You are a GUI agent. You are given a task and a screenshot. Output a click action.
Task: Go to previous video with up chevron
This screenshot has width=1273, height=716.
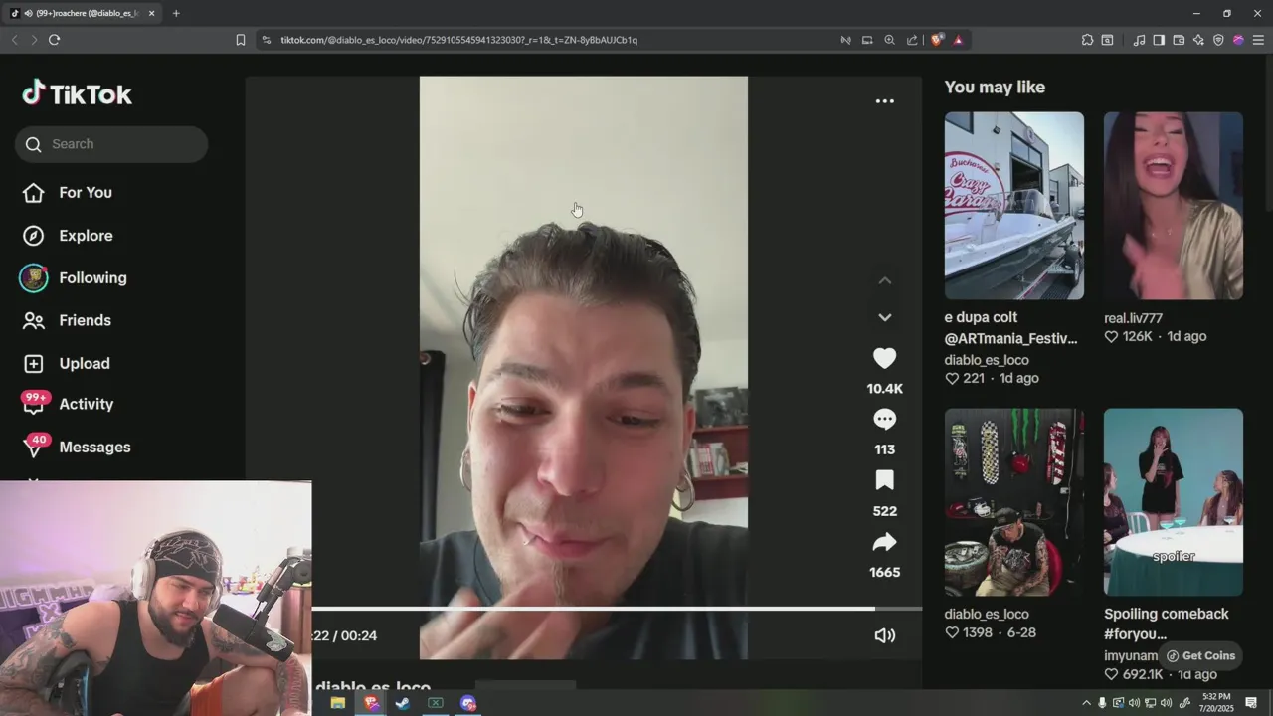pyautogui.click(x=884, y=281)
